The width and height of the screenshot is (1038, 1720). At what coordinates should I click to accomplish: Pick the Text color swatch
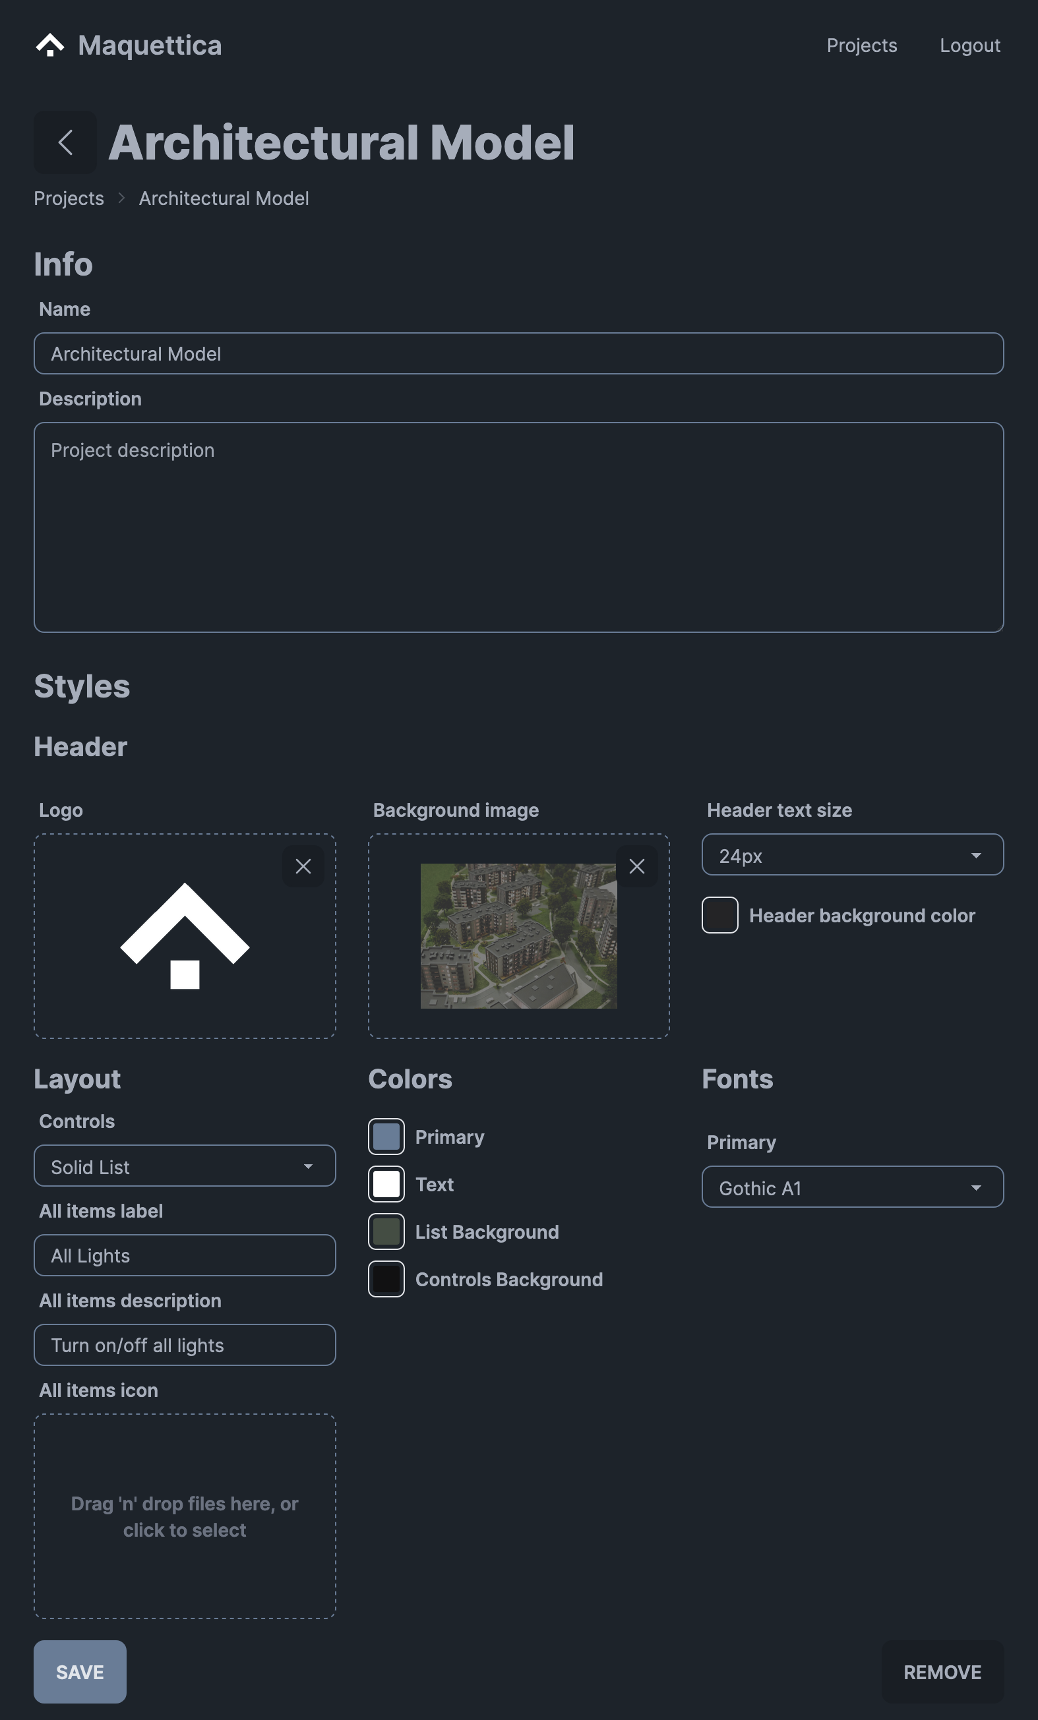tap(386, 1184)
